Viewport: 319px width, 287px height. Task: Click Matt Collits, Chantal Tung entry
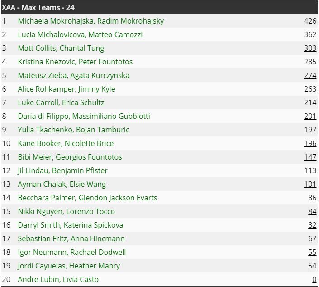(61, 49)
